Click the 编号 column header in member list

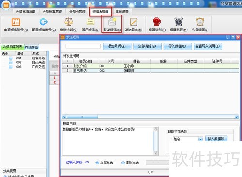(23, 54)
